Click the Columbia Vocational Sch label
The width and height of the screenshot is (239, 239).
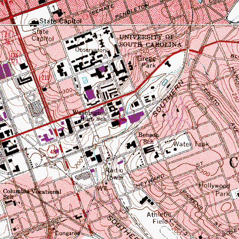point(32,194)
